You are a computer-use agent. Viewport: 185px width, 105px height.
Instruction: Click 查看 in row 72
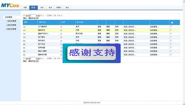point(99,27)
